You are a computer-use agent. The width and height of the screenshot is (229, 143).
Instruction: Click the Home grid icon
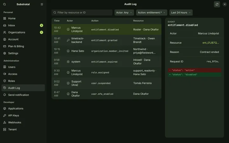tap(5, 18)
